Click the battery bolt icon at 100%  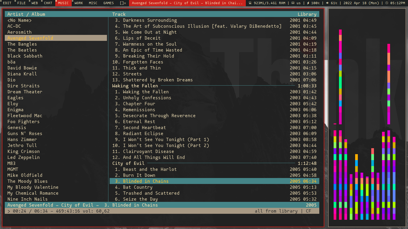(x=308, y=3)
